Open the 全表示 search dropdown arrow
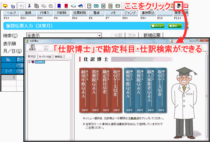This screenshot has width=210, height=142. [99, 36]
